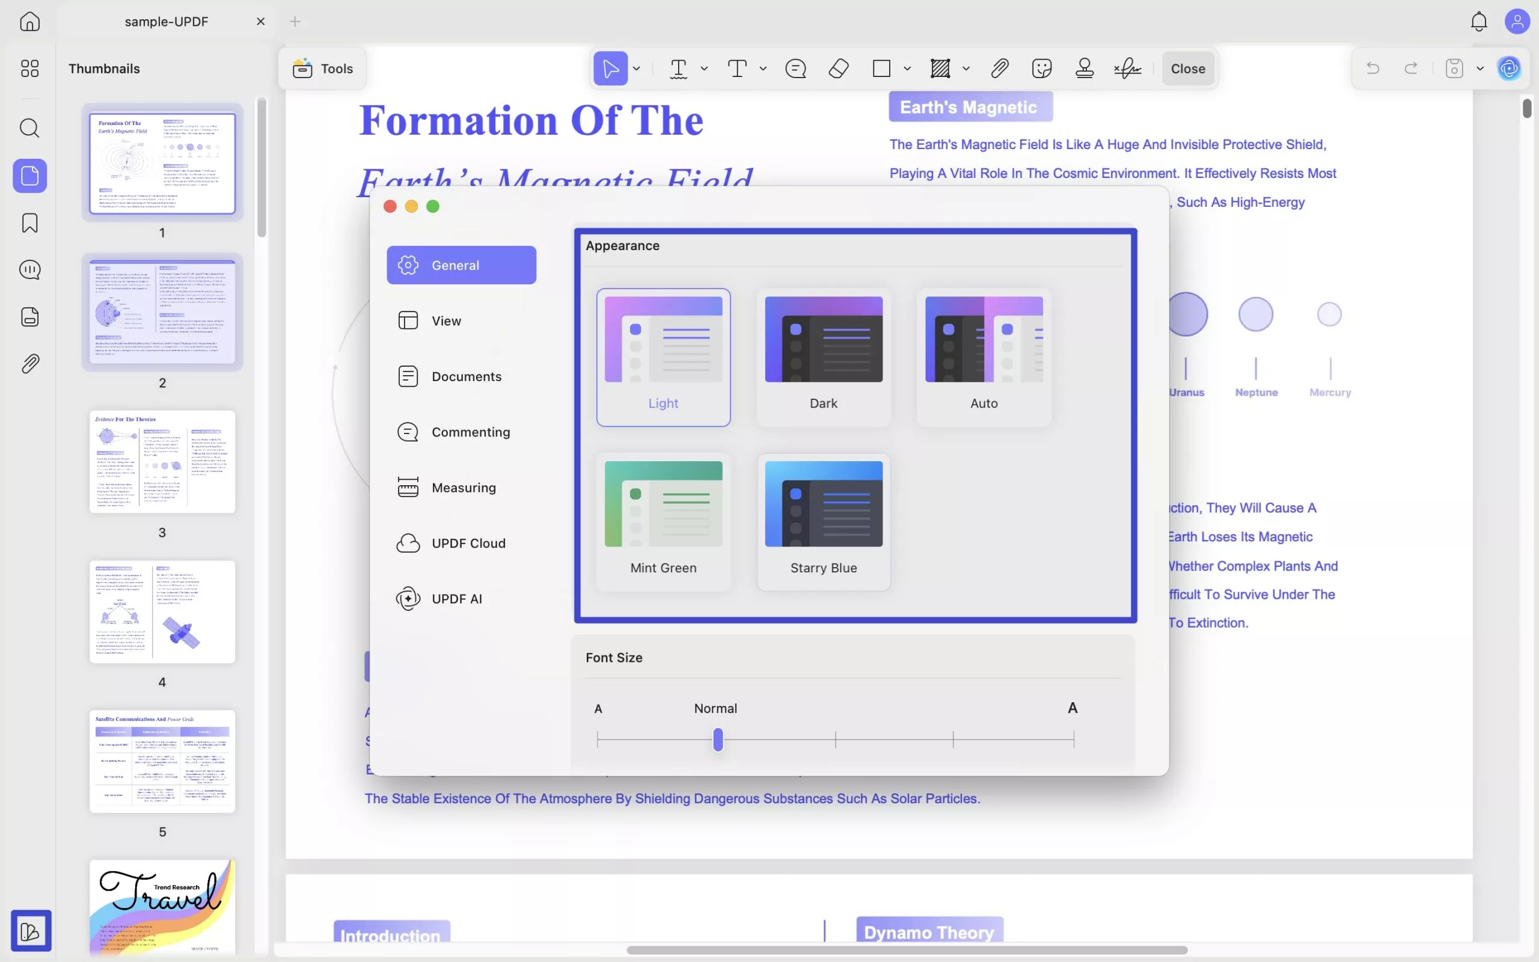Open the UPDF AI assistant icon top right
Viewport: 1539px width, 962px height.
coord(1509,68)
